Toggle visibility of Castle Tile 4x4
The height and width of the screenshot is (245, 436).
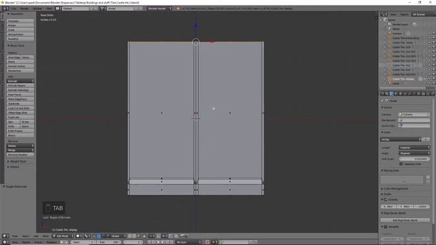(429, 69)
